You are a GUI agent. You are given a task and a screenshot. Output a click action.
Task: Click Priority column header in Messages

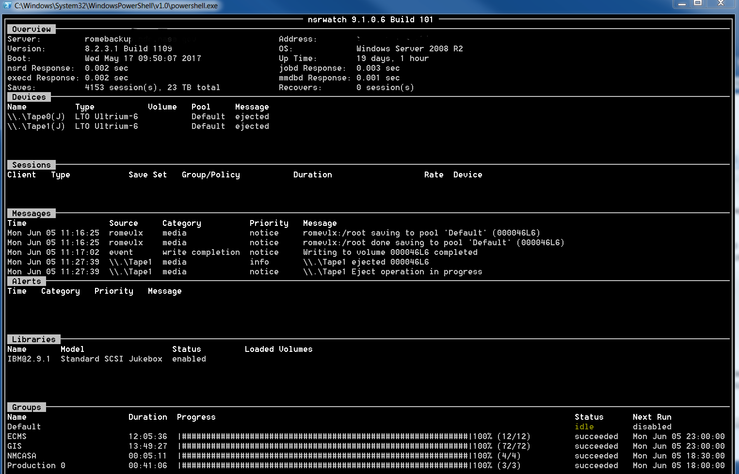click(269, 223)
